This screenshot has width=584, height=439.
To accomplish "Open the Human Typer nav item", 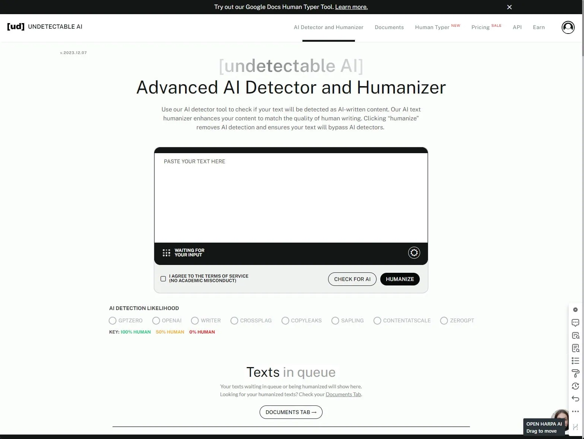I will pyautogui.click(x=432, y=27).
